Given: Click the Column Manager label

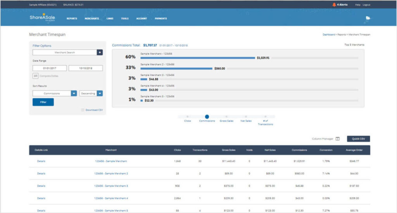Looking at the screenshot, I should pyautogui.click(x=322, y=139).
